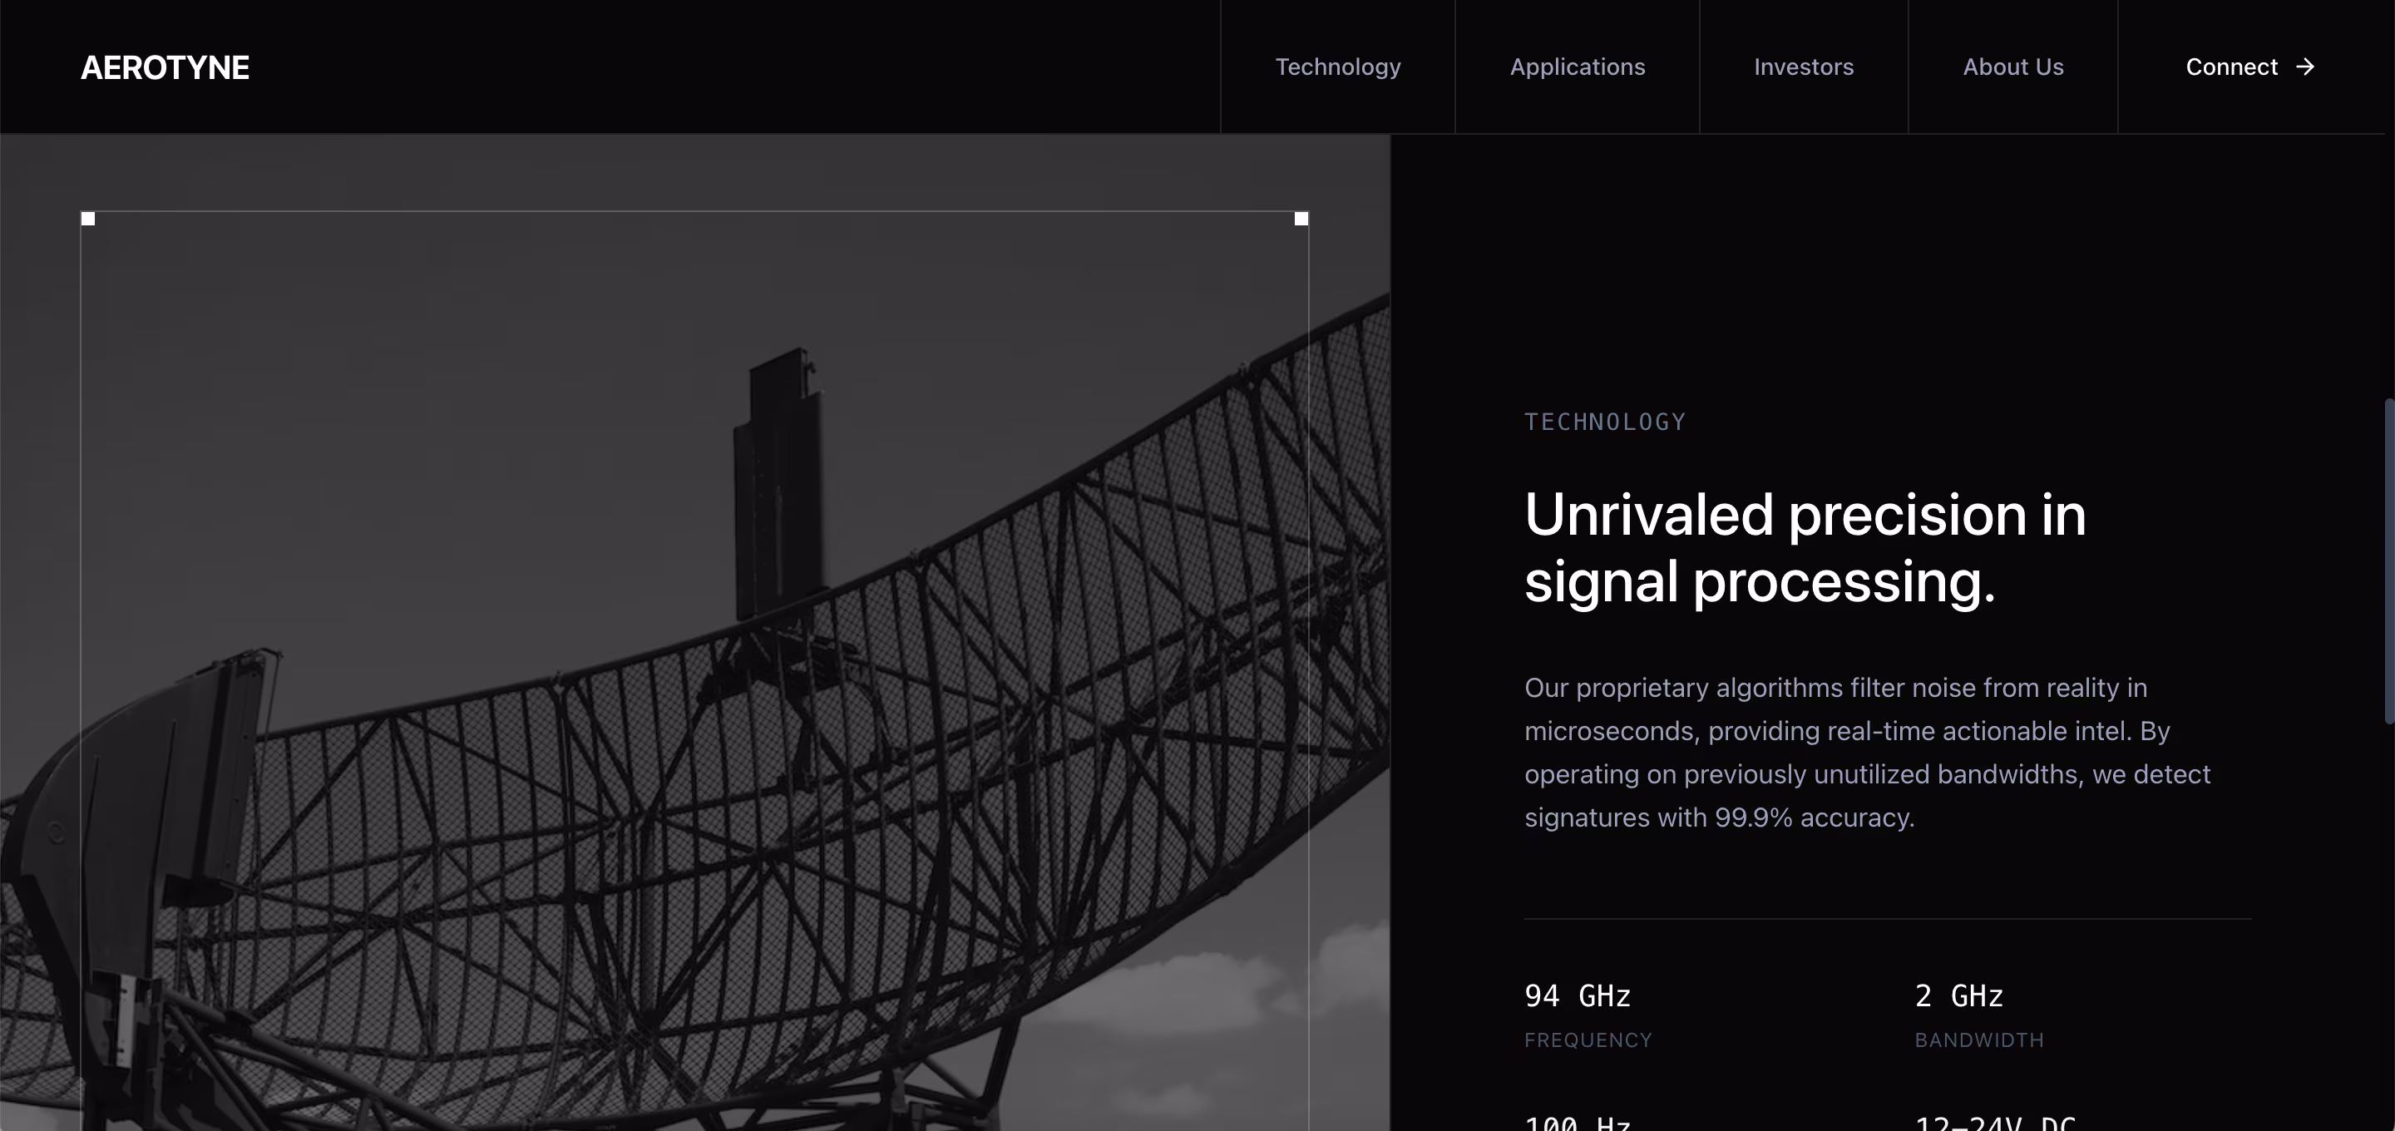Click the 100 Hz stat value
The height and width of the screenshot is (1131, 2395).
click(x=1577, y=1124)
